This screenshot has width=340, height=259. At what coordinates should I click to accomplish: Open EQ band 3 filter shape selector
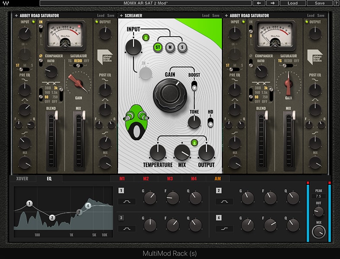[127, 228]
